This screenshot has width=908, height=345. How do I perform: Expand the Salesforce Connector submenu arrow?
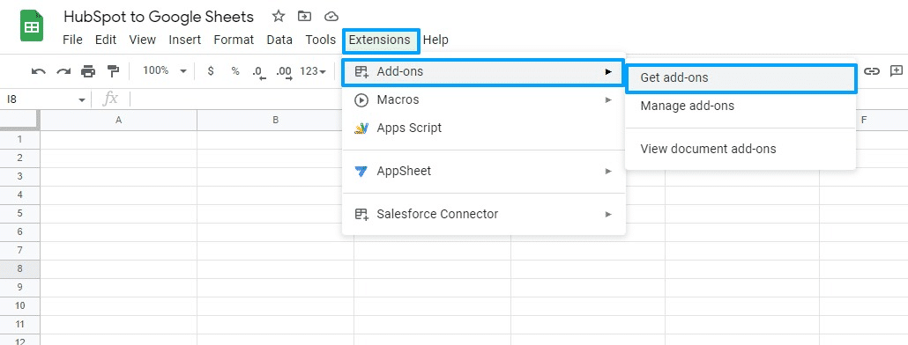[608, 214]
